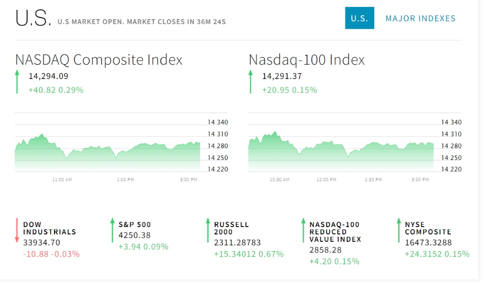Click the NASDAQ Composite intraday chart
Image resolution: width=490 pixels, height=283 pixels.
click(x=108, y=152)
